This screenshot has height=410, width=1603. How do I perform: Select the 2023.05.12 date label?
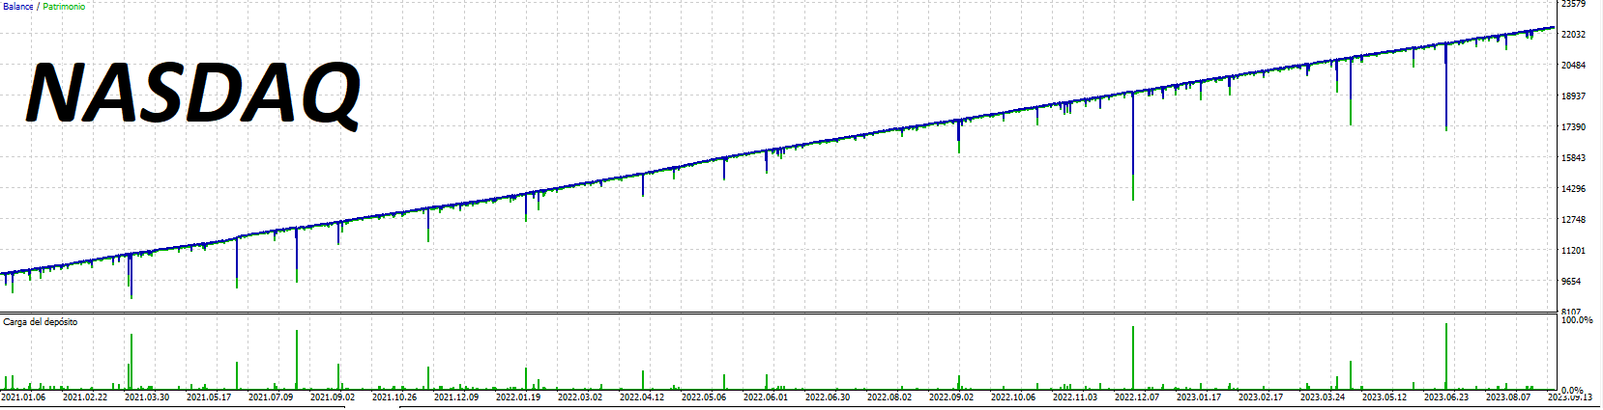(x=1384, y=396)
